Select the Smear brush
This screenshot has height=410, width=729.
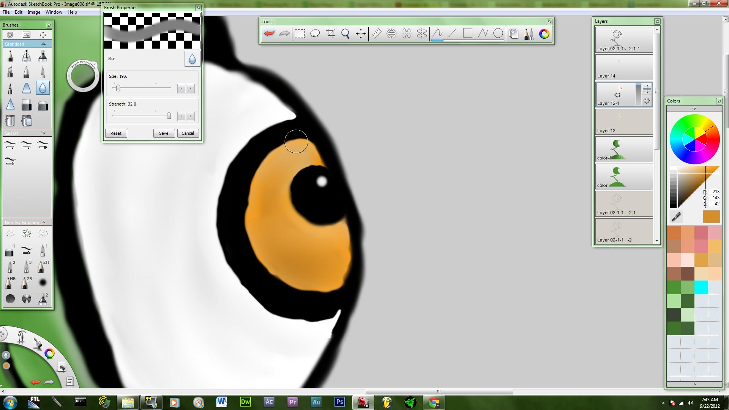pyautogui.click(x=27, y=88)
